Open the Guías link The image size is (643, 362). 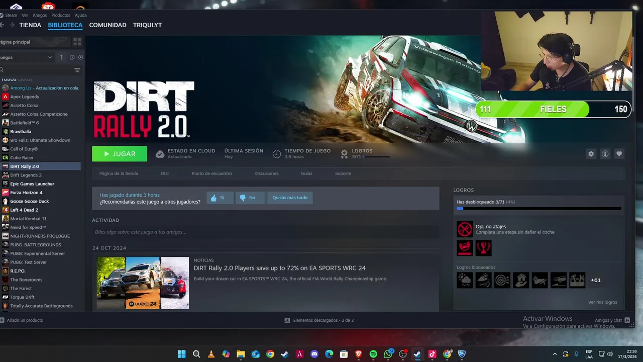click(306, 173)
